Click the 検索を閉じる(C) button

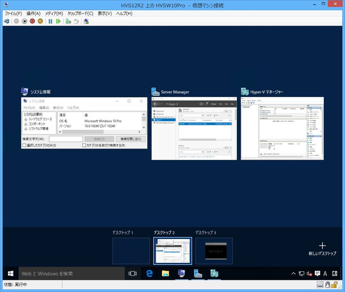click(x=131, y=139)
